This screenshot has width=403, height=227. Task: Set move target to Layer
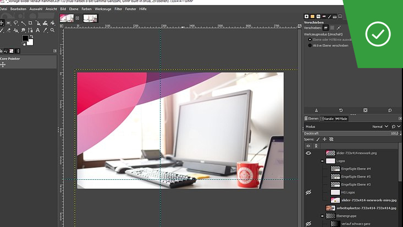pos(325,27)
